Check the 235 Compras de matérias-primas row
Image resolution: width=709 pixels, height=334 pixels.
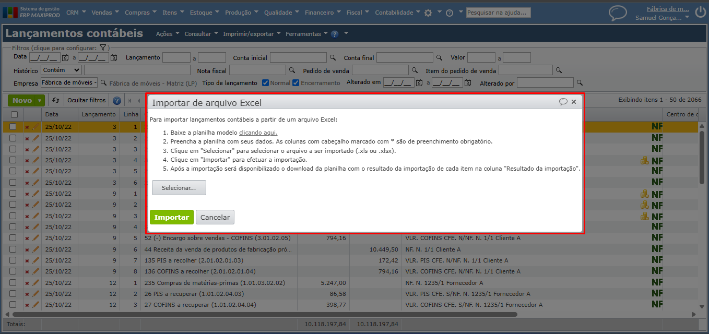pyautogui.click(x=13, y=282)
